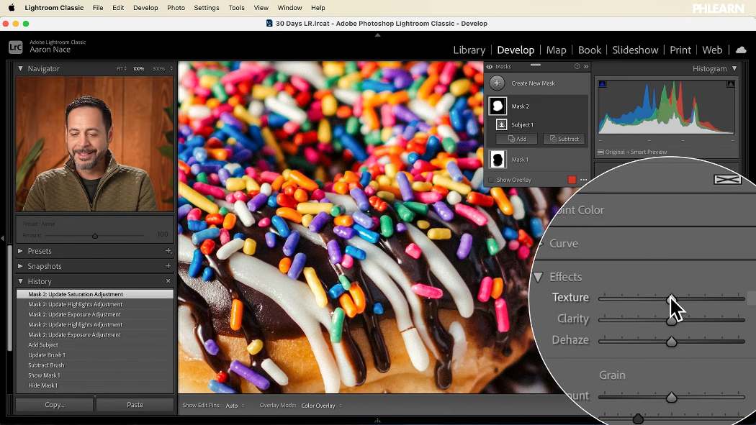Enable the Show Overlay checkbox
The height and width of the screenshot is (425, 756).
pos(491,180)
